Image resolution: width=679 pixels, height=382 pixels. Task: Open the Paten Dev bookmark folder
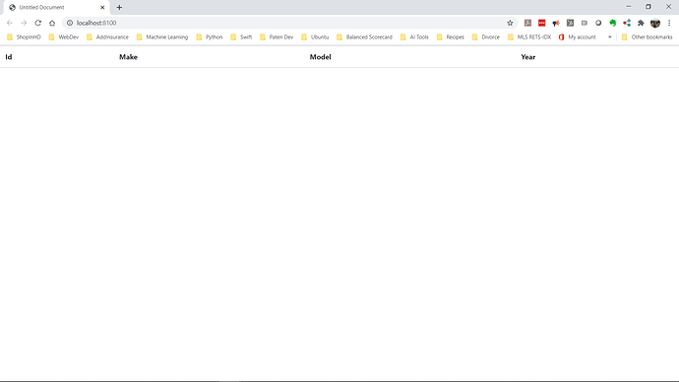tap(277, 37)
